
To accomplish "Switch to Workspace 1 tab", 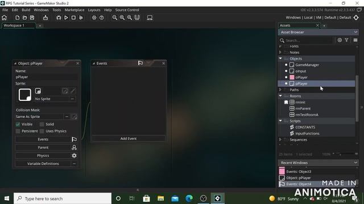I will (19, 25).
